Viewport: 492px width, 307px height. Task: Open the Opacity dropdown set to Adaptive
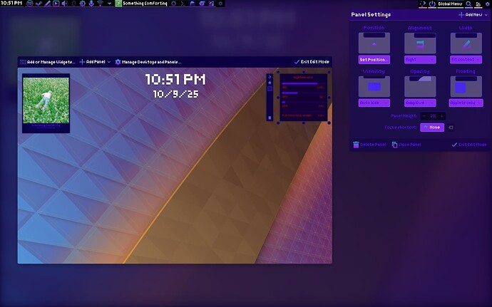420,103
